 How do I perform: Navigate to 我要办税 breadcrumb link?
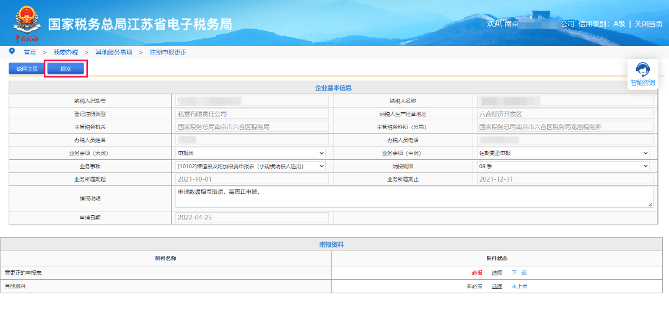tap(66, 53)
